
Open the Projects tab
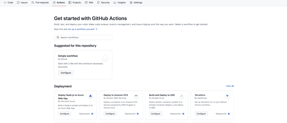pyautogui.click(x=75, y=3)
